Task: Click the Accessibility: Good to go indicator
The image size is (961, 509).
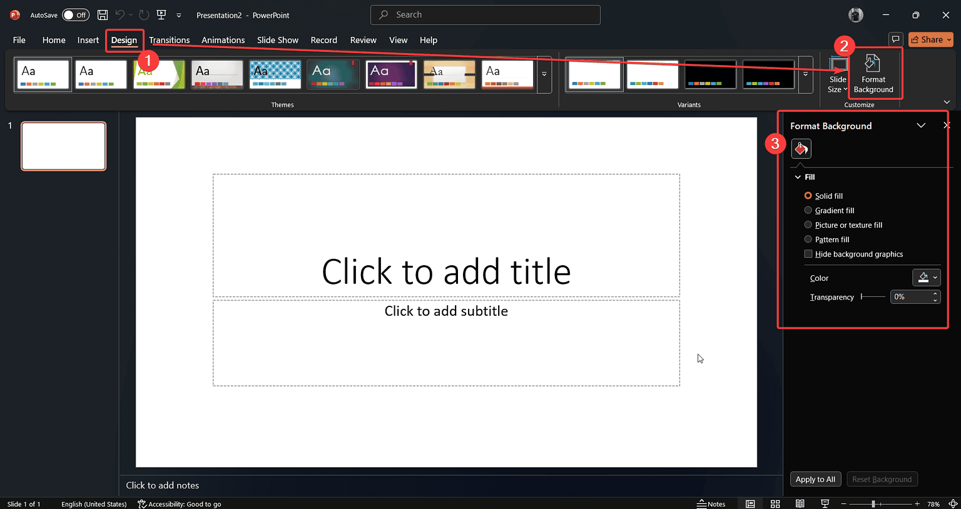Action: coord(180,503)
